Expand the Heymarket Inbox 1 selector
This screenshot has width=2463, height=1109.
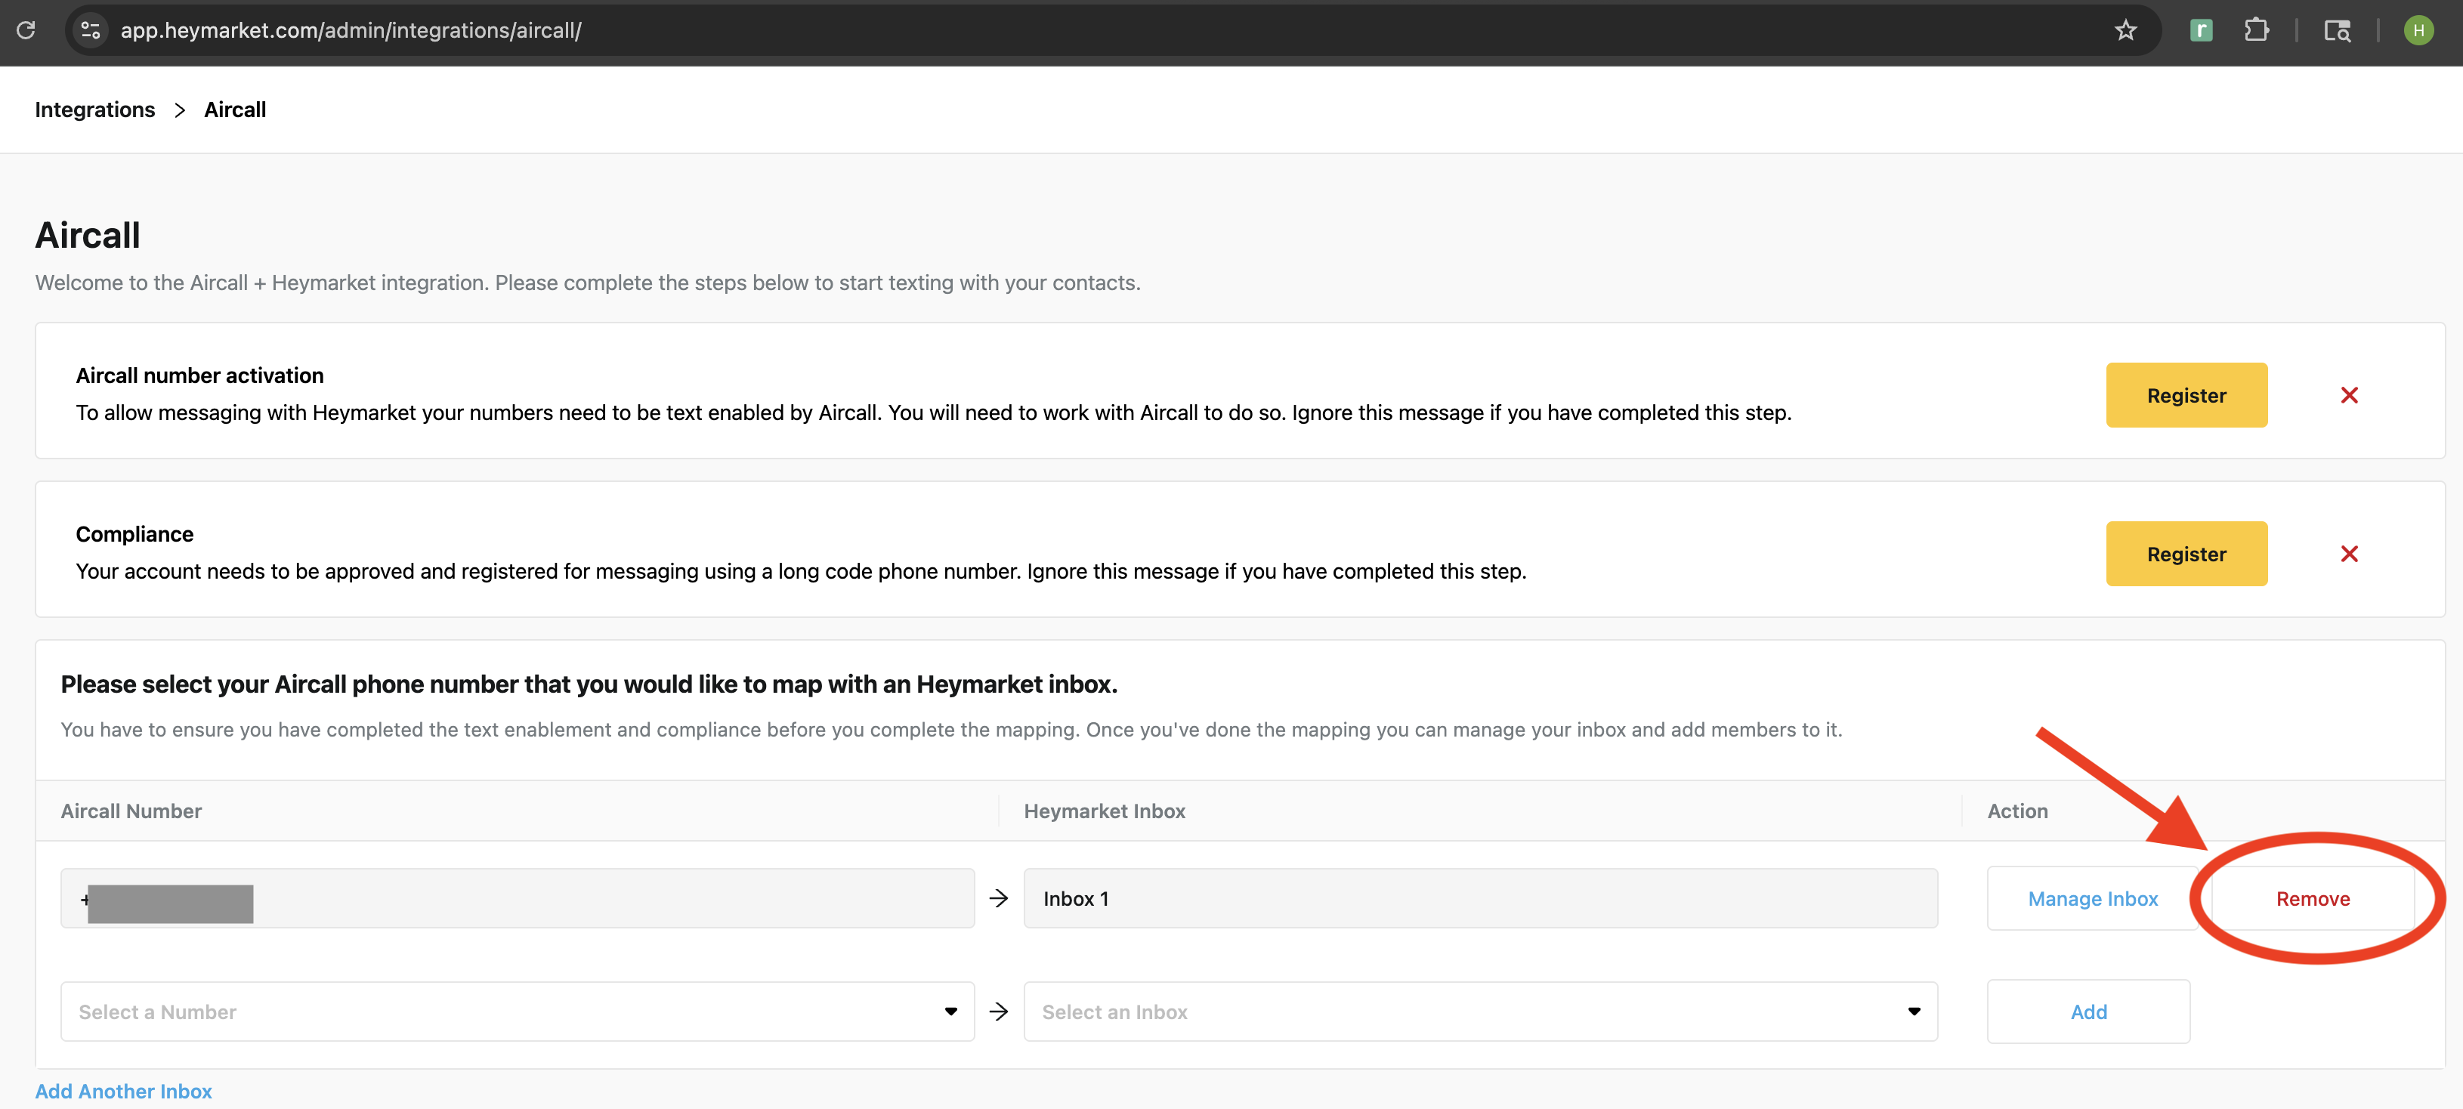(1480, 897)
